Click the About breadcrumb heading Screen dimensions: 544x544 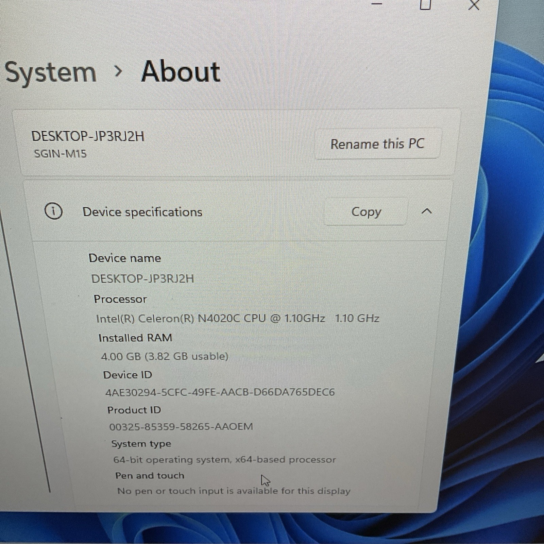[181, 72]
